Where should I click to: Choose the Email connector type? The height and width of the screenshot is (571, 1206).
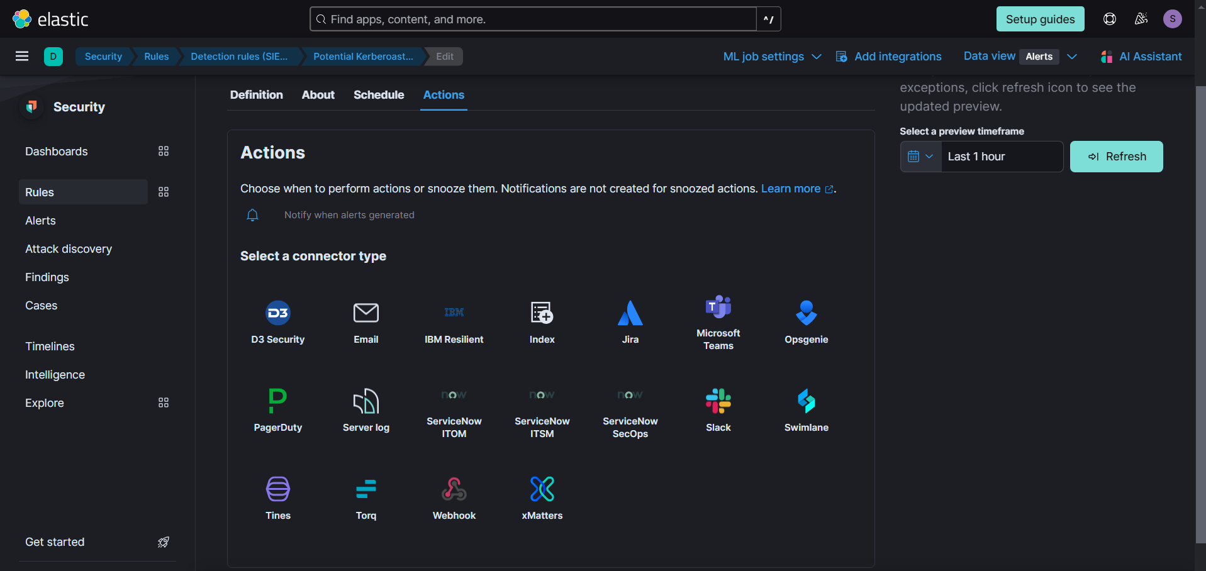pyautogui.click(x=366, y=322)
